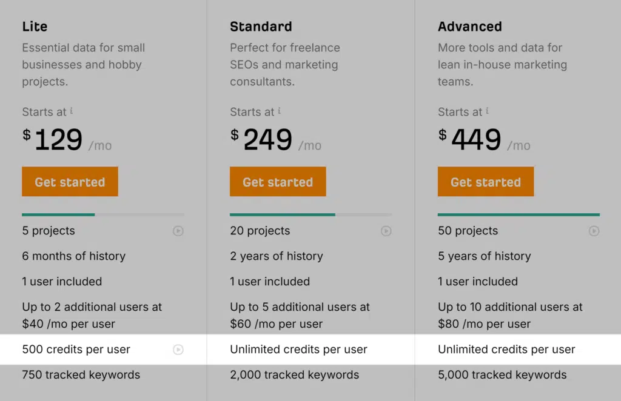The height and width of the screenshot is (401, 621).
Task: Click the Standard plan green progress bar
Action: tap(283, 214)
